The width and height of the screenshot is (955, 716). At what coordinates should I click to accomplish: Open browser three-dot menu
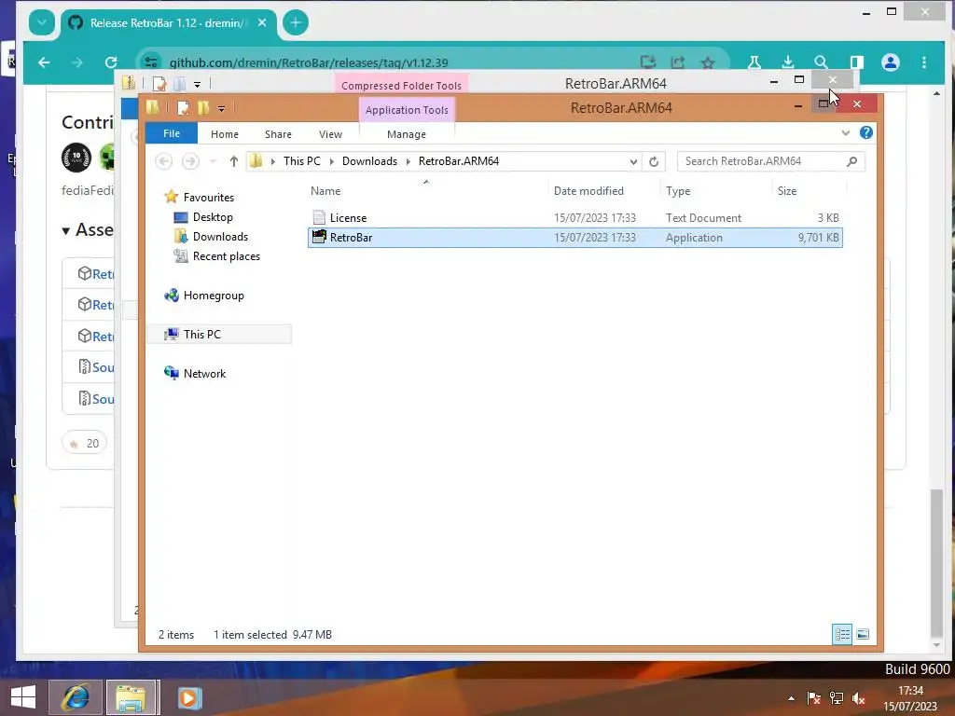924,62
